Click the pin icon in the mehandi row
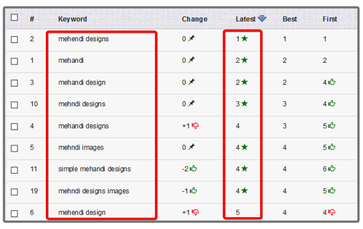 [x=192, y=60]
